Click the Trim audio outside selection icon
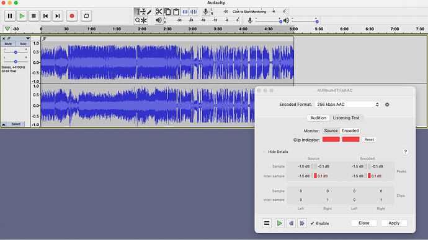 click(x=185, y=12)
